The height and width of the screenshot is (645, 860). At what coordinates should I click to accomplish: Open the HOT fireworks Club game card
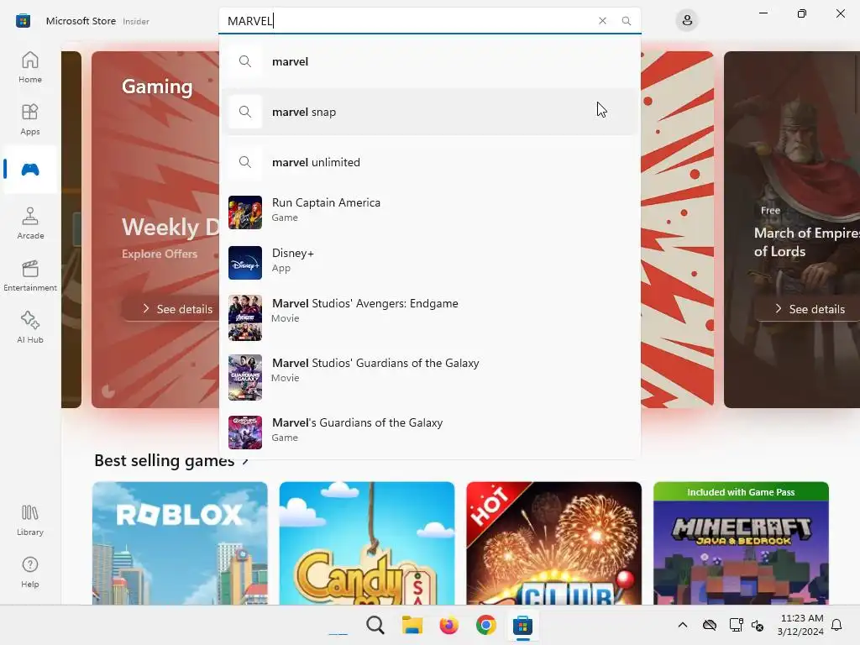[x=554, y=543]
